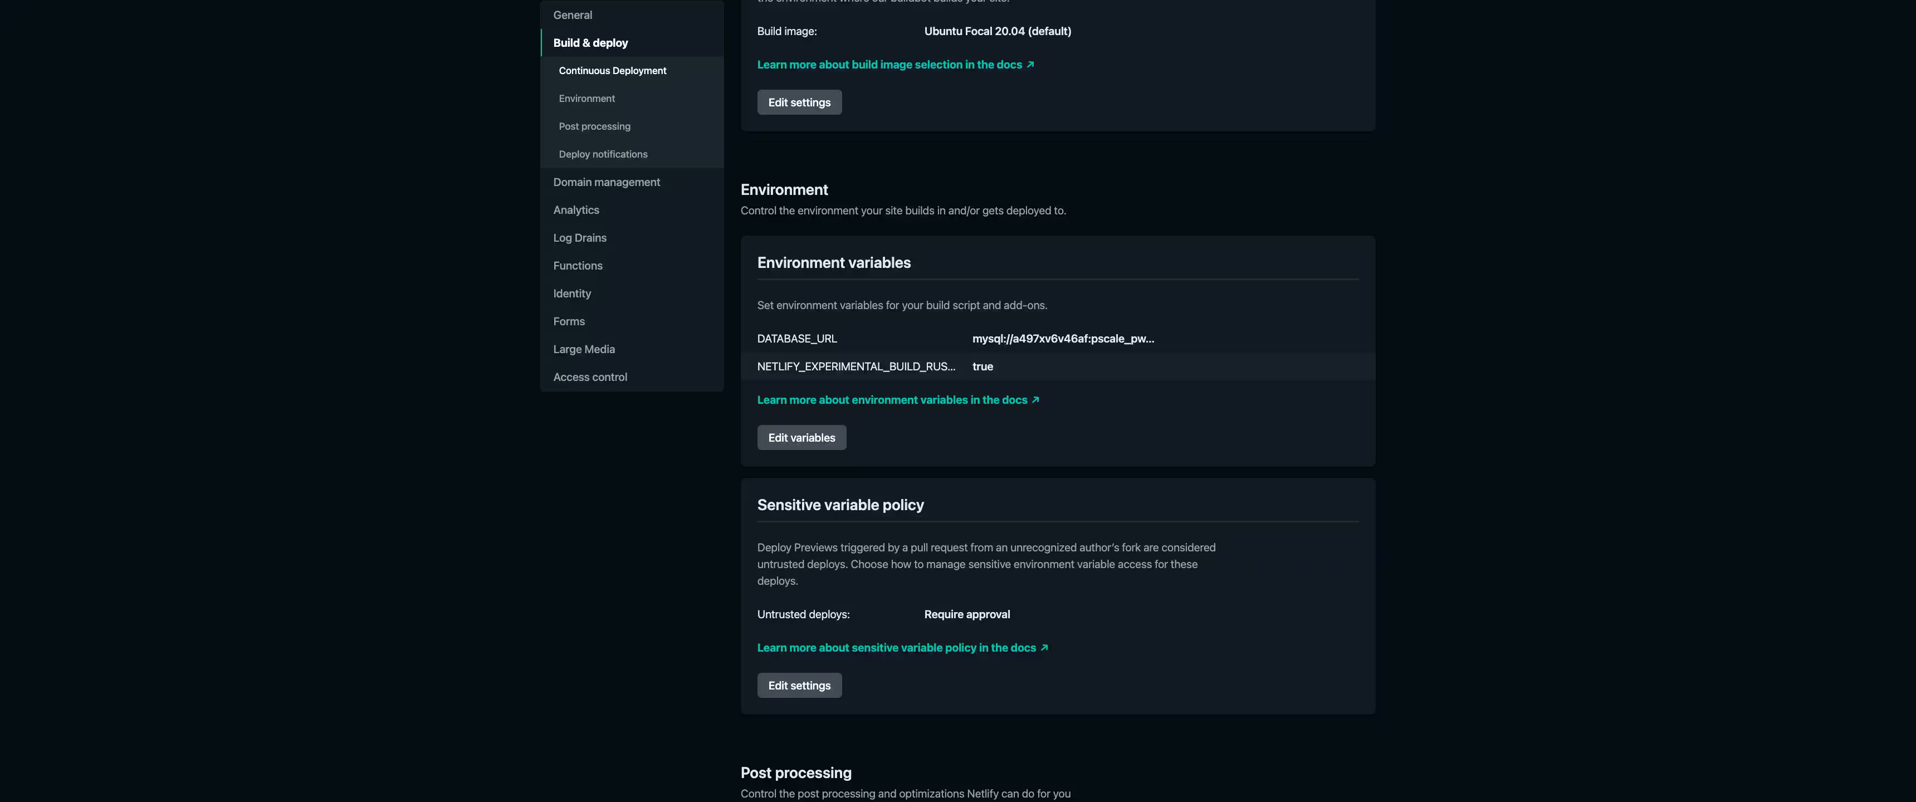
Task: Select the 'true' variable value
Action: click(x=983, y=367)
